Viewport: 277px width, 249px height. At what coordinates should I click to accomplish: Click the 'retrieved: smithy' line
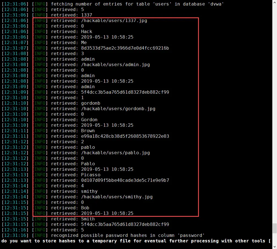50,191
